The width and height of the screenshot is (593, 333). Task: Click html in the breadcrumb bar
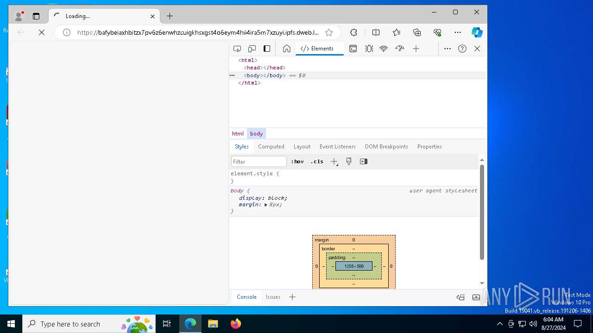point(238,134)
